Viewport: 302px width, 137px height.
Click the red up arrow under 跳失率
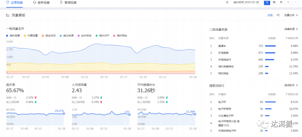pyautogui.click(x=35, y=98)
